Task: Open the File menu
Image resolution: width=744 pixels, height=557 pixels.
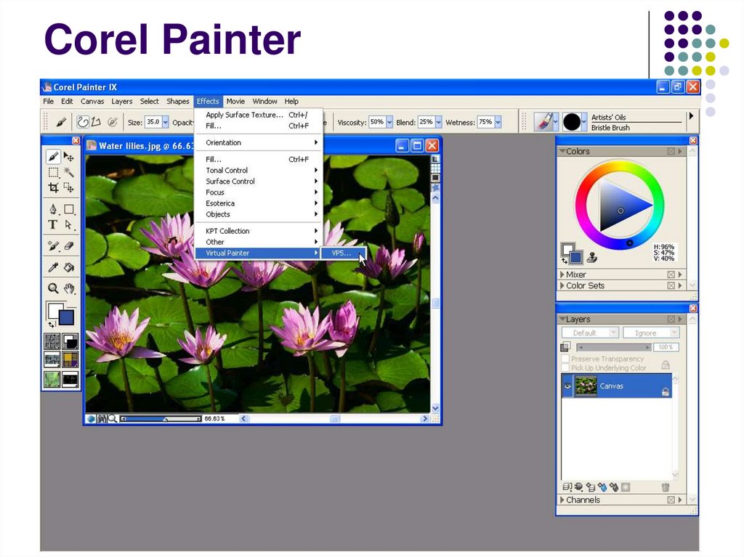Action: coord(49,101)
